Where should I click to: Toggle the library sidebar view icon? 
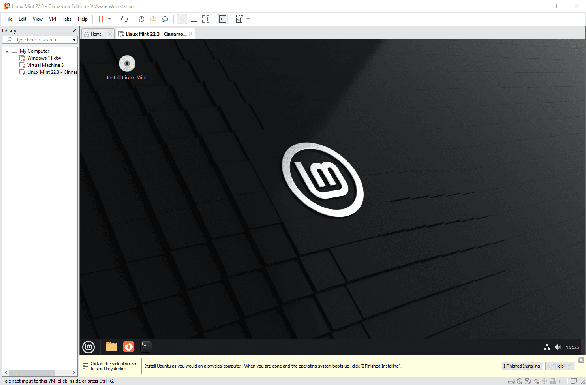coord(182,19)
